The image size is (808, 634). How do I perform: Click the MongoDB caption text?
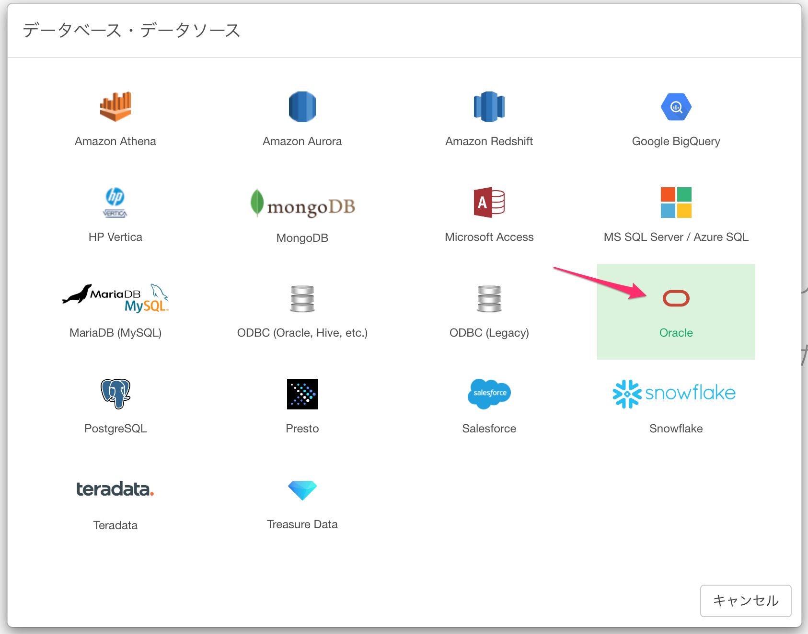click(x=302, y=238)
